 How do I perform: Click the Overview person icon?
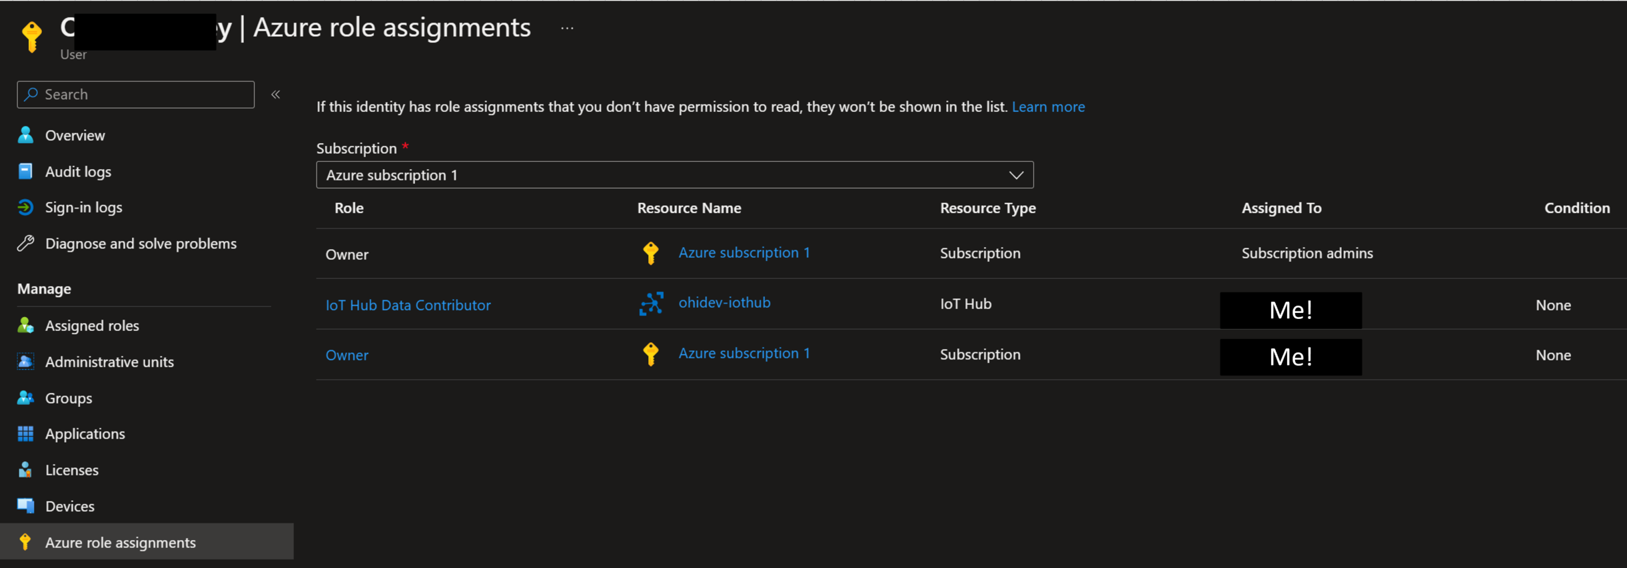(x=25, y=135)
